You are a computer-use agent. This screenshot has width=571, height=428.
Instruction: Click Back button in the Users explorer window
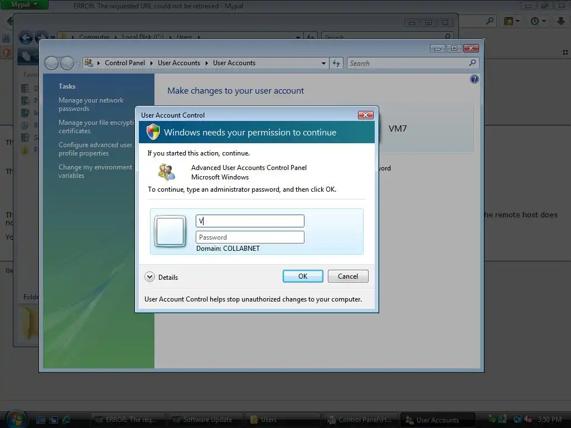tap(26, 37)
